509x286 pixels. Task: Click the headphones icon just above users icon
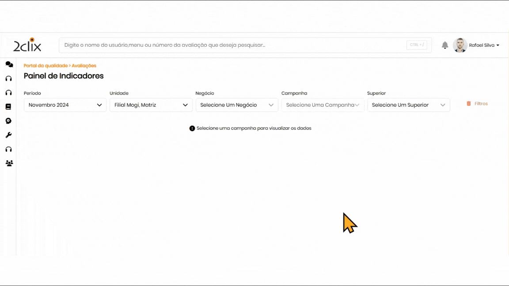[x=8, y=149]
